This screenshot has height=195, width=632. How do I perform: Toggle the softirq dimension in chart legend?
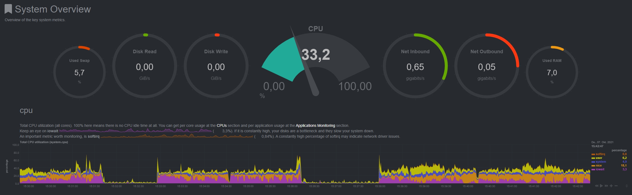coord(600,154)
